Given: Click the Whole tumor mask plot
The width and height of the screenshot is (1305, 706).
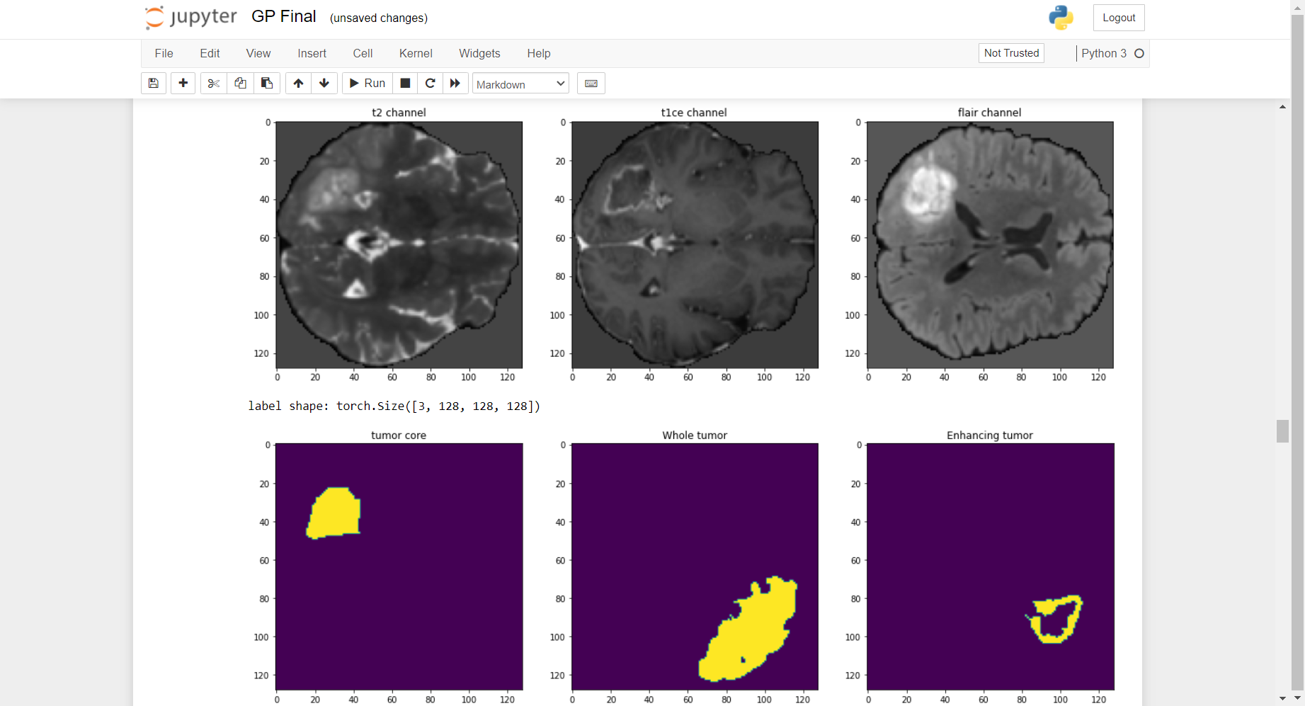Looking at the screenshot, I should (695, 566).
